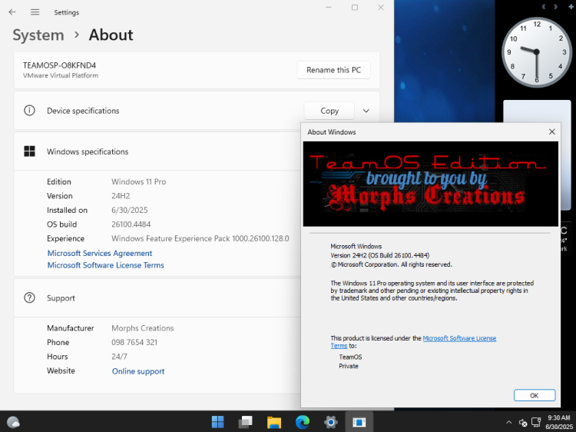Go back using the Settings back arrow

tap(12, 12)
